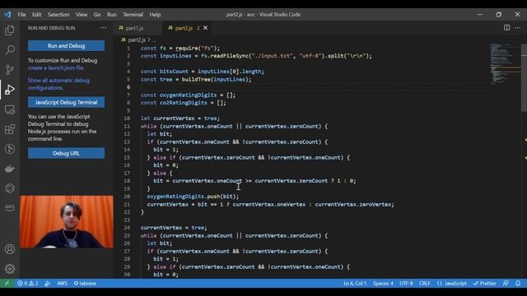Open the Run menu
The height and width of the screenshot is (296, 527).
[x=112, y=15]
